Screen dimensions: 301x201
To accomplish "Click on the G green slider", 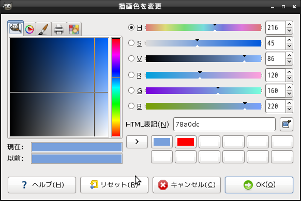I will click(x=203, y=90).
